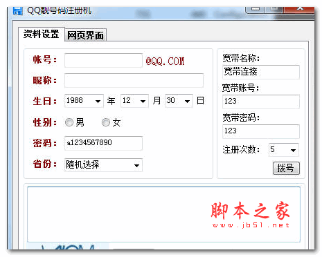
Task: Click the 帐号 label text
Action: coord(44,59)
